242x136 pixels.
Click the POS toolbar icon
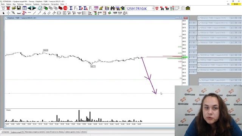pos(120,13)
